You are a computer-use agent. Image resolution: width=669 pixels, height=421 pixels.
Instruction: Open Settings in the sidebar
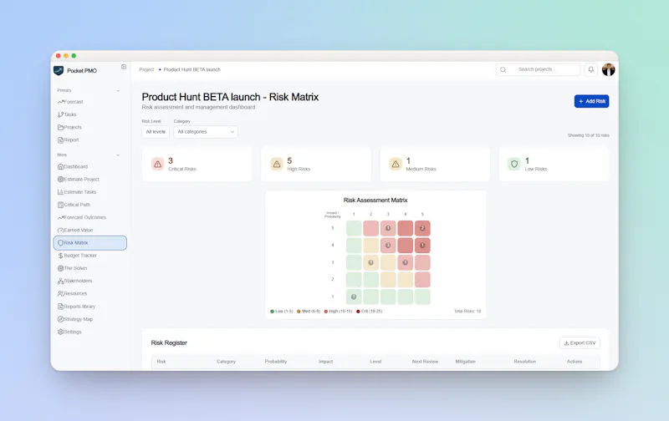pos(69,332)
